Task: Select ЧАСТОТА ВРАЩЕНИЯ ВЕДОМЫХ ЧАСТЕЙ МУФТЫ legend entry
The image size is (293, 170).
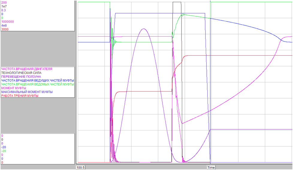Action: pos(37,84)
